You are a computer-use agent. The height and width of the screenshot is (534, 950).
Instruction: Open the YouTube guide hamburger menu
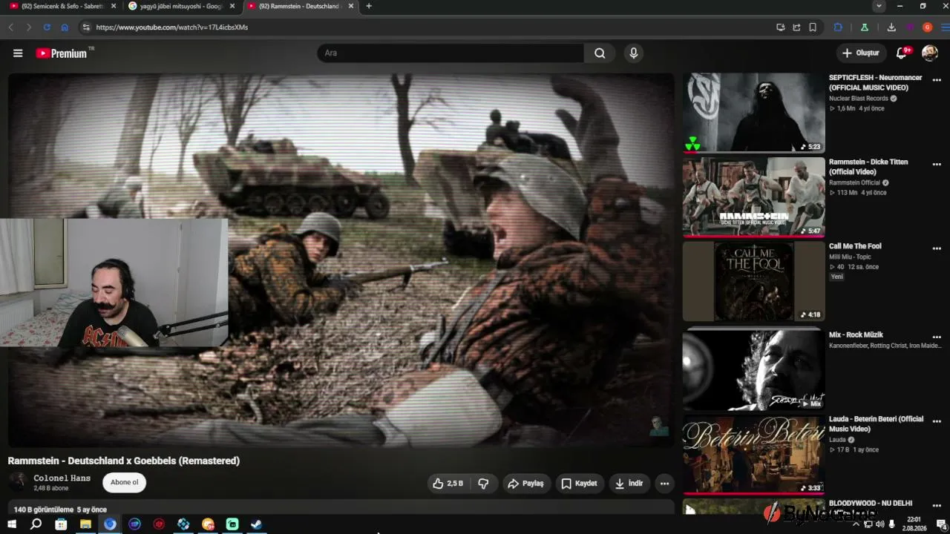(18, 53)
